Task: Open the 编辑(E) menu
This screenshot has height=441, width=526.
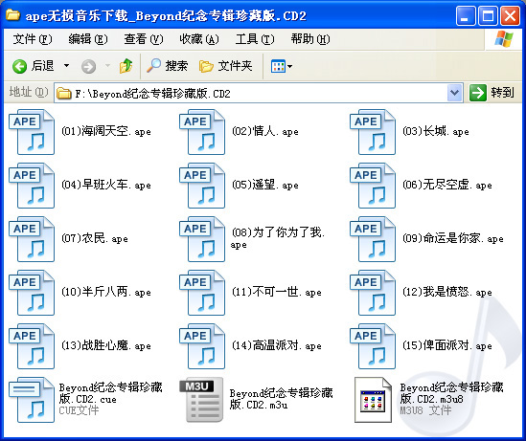Action: coord(88,39)
